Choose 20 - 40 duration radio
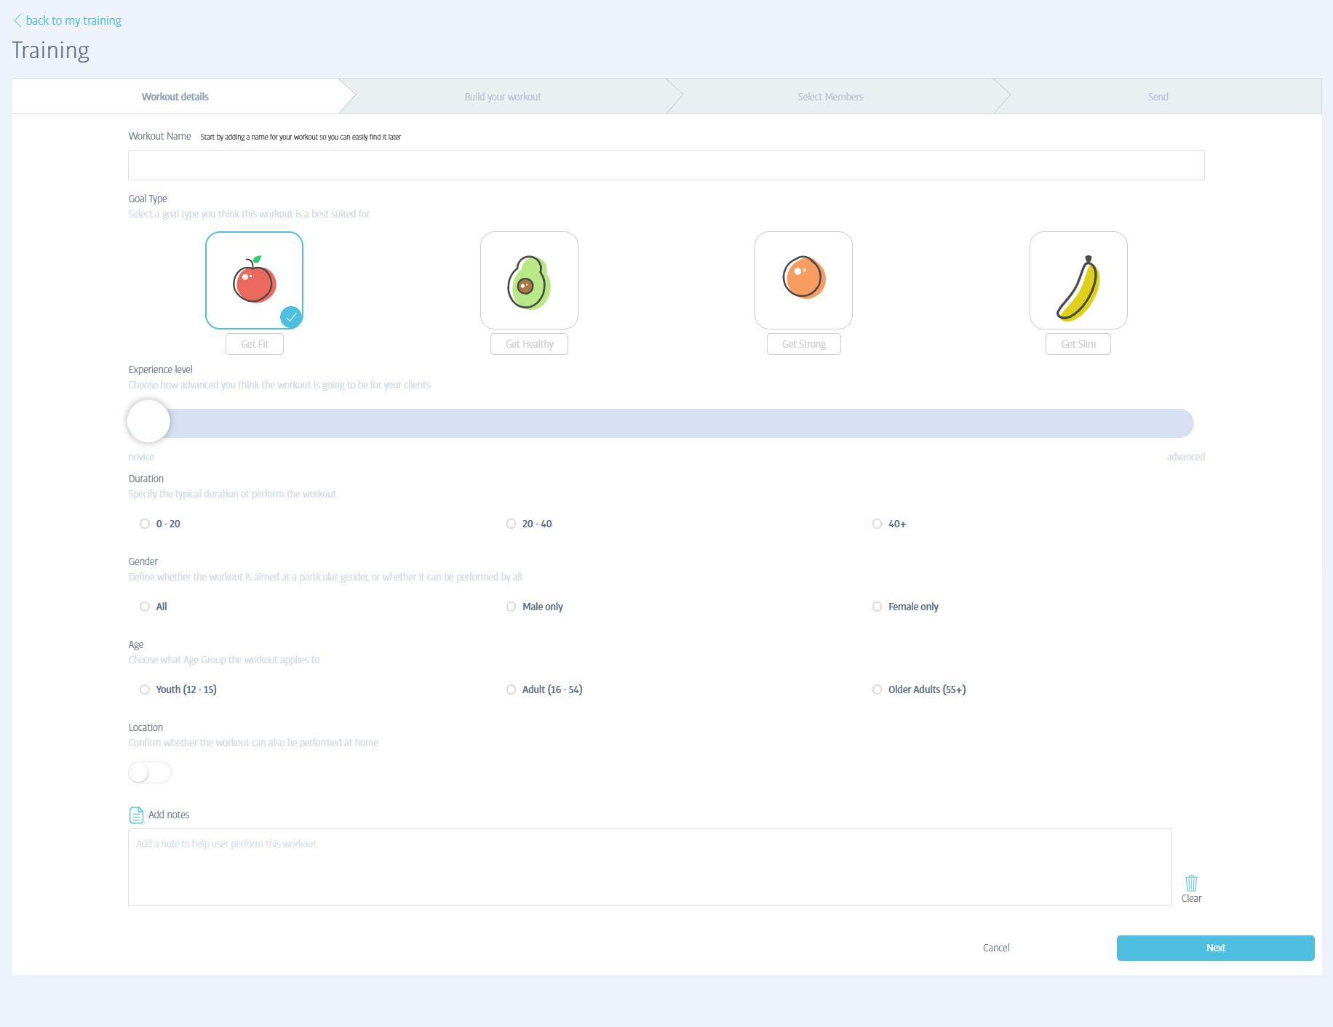 511,524
